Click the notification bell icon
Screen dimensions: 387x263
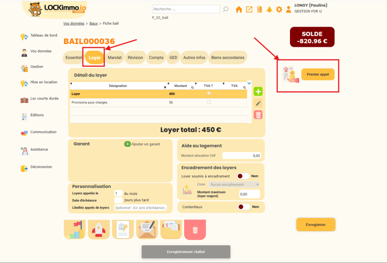[269, 9]
